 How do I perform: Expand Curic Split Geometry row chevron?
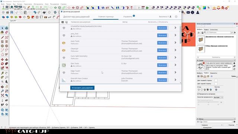(175, 57)
